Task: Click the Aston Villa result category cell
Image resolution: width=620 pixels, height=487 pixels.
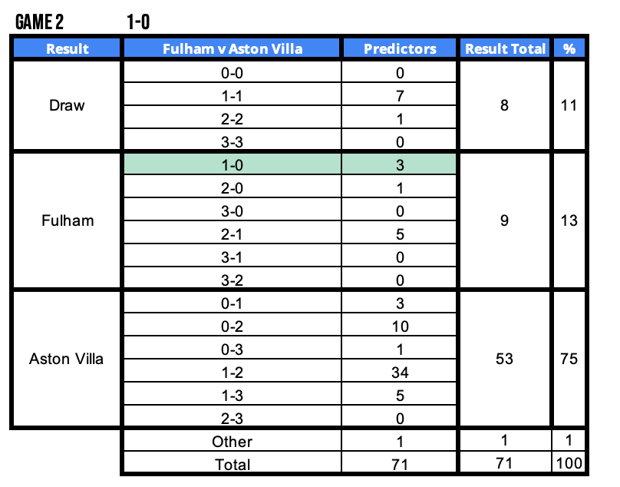Action: pos(67,359)
